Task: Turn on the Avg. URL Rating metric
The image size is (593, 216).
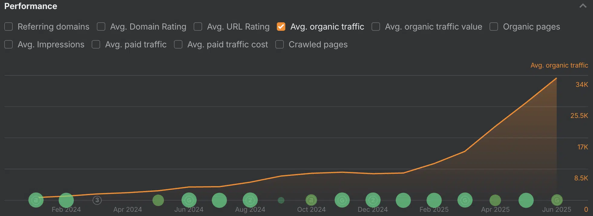Action: [198, 27]
